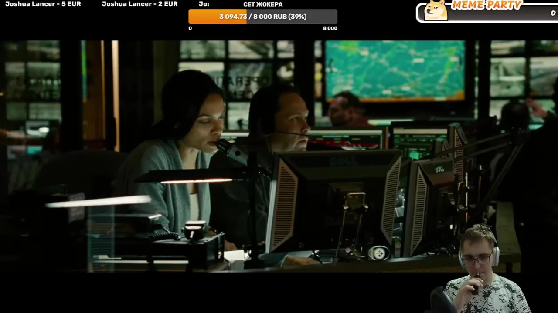This screenshot has height=313, width=558.
Task: Click the 'Joshua Lancer - 5 EUR' donation text
Action: coord(43,4)
